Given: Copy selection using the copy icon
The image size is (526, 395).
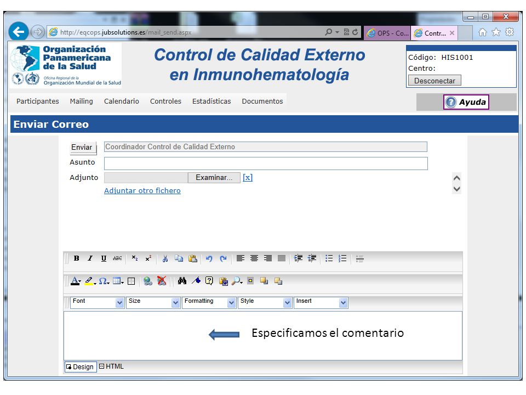Looking at the screenshot, I should (179, 258).
